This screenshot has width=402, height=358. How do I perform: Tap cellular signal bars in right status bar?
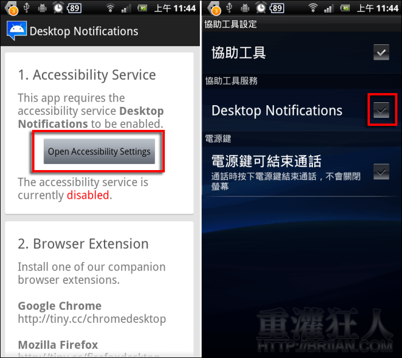[x=328, y=9]
